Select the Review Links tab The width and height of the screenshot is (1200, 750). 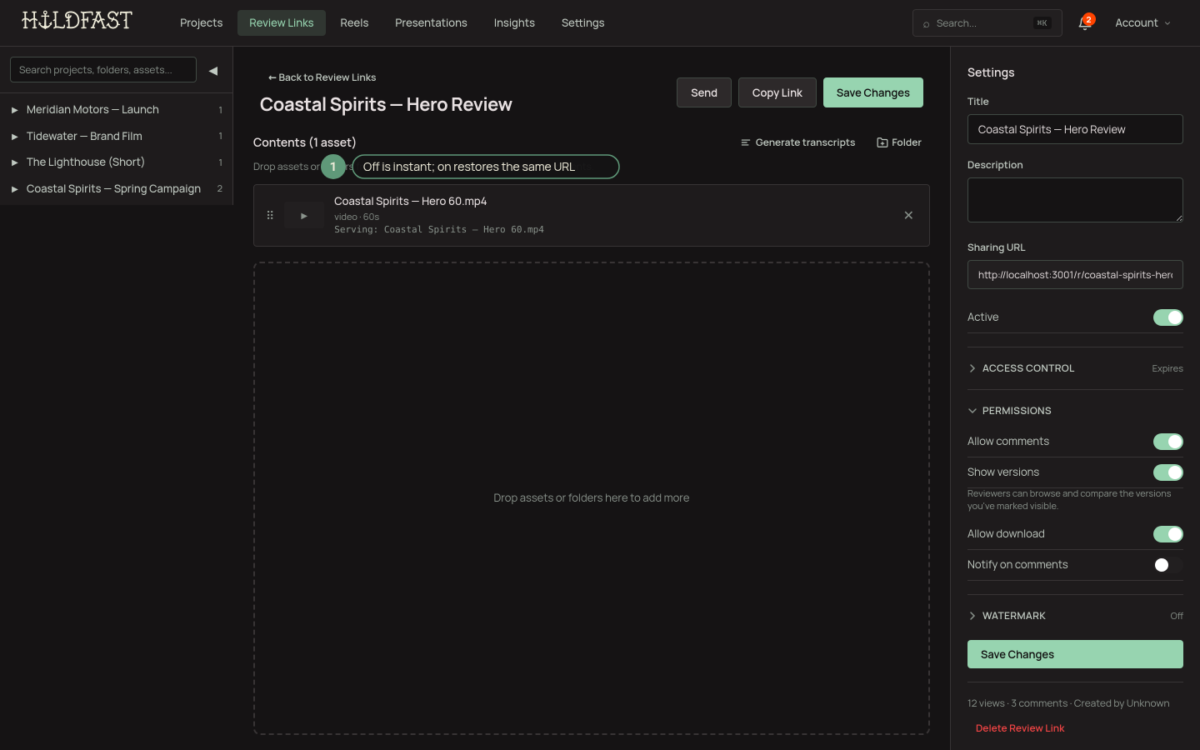[x=282, y=23]
